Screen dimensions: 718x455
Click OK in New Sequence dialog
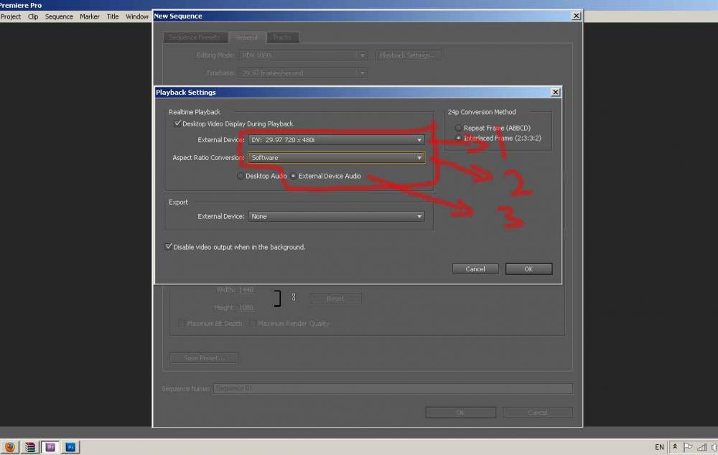click(x=460, y=413)
